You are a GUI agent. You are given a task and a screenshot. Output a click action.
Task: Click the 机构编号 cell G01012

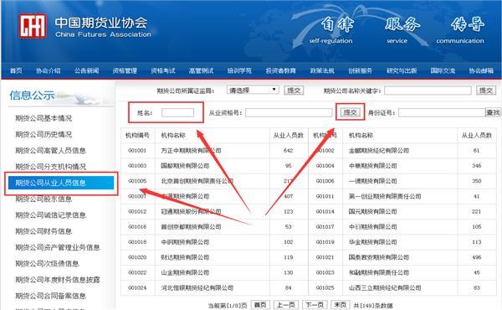pos(137,212)
